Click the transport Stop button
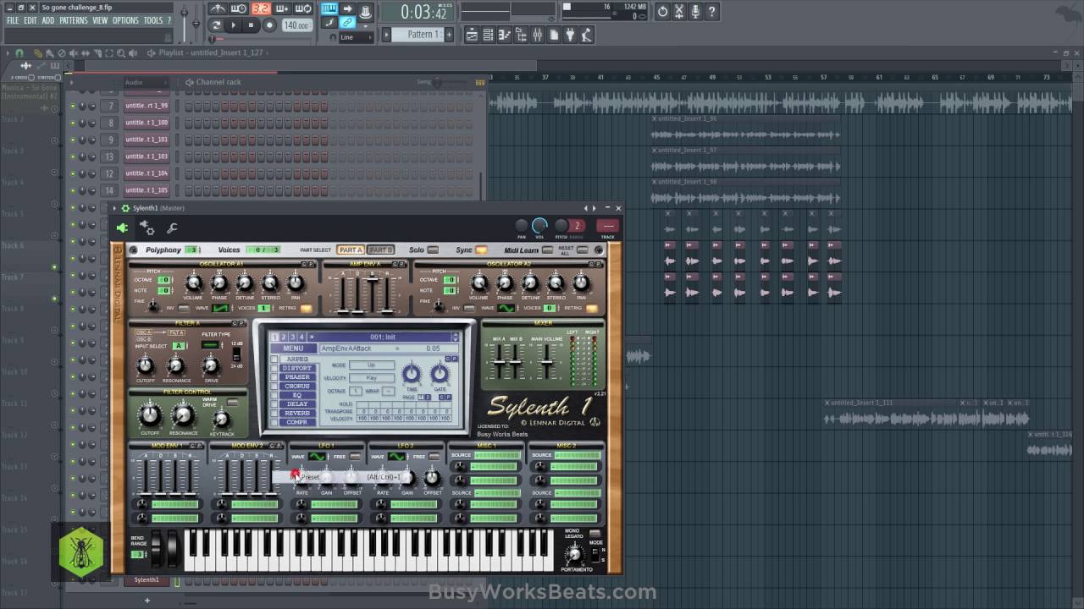 click(x=251, y=25)
